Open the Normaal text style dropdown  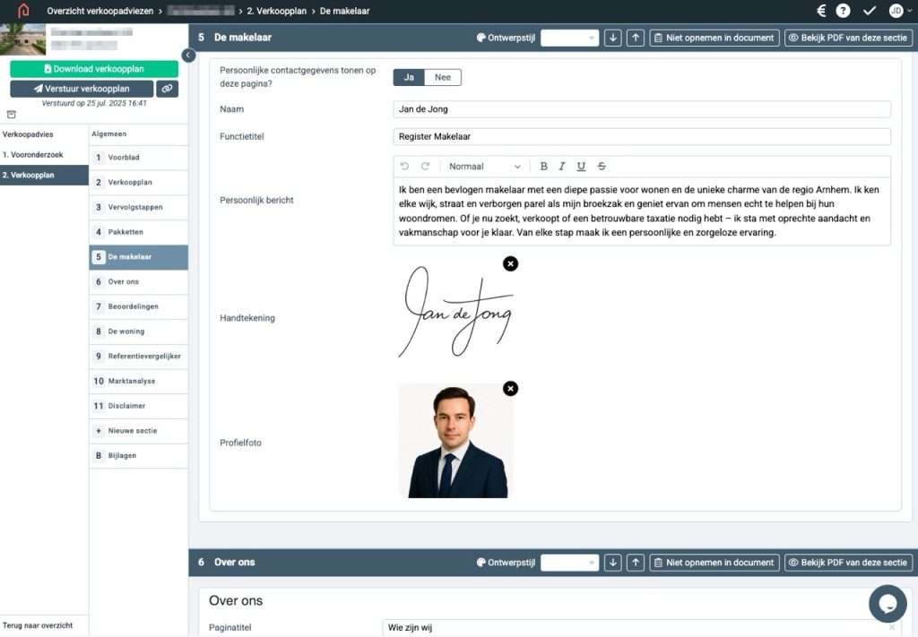(484, 166)
